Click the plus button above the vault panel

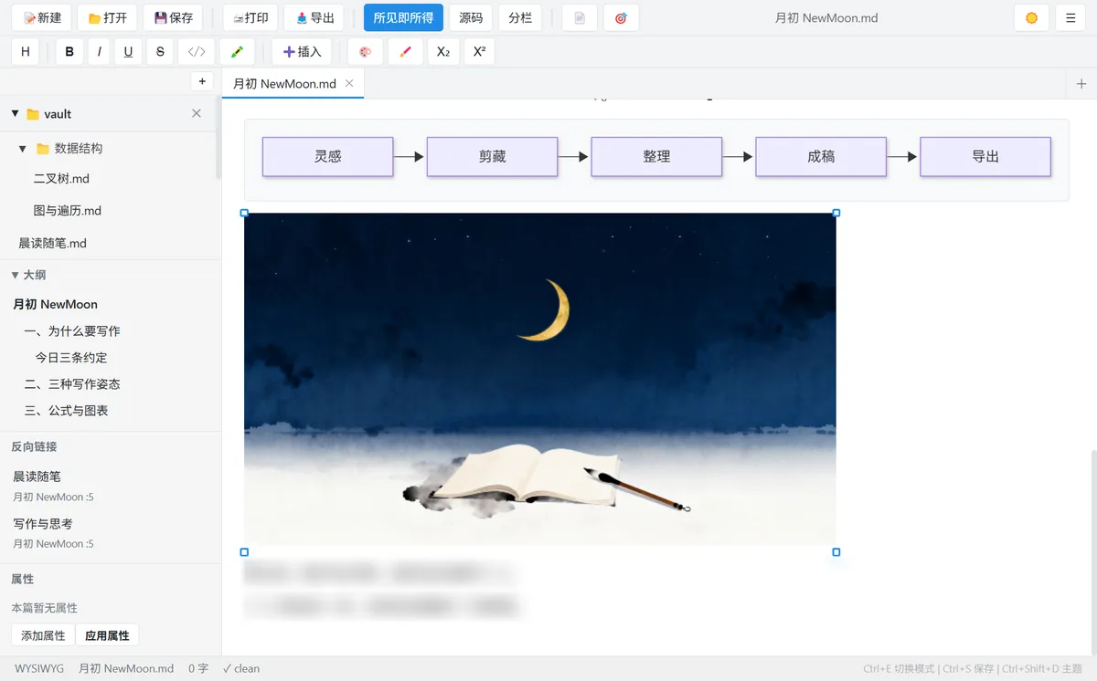(202, 81)
